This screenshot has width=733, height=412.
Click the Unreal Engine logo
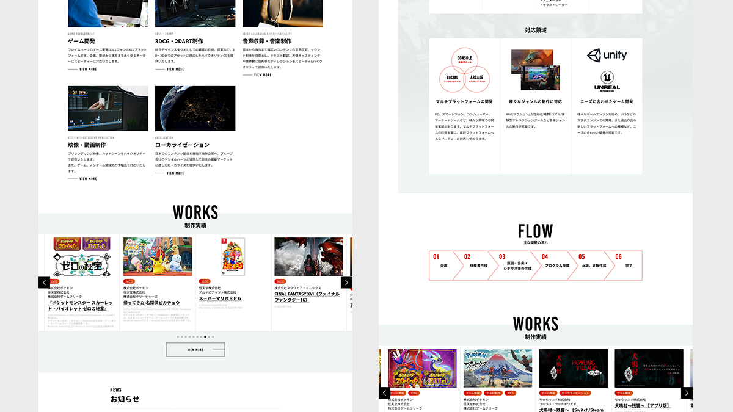[x=607, y=81]
